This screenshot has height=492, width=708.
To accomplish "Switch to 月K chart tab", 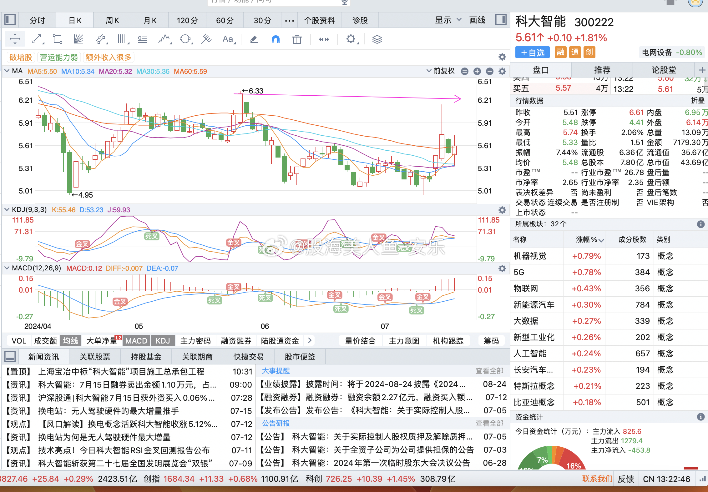I will click(150, 20).
